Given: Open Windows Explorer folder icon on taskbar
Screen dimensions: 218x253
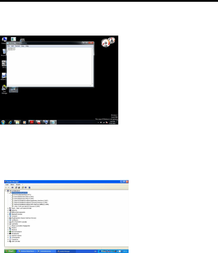Looking at the screenshot, I should coord(17,122).
